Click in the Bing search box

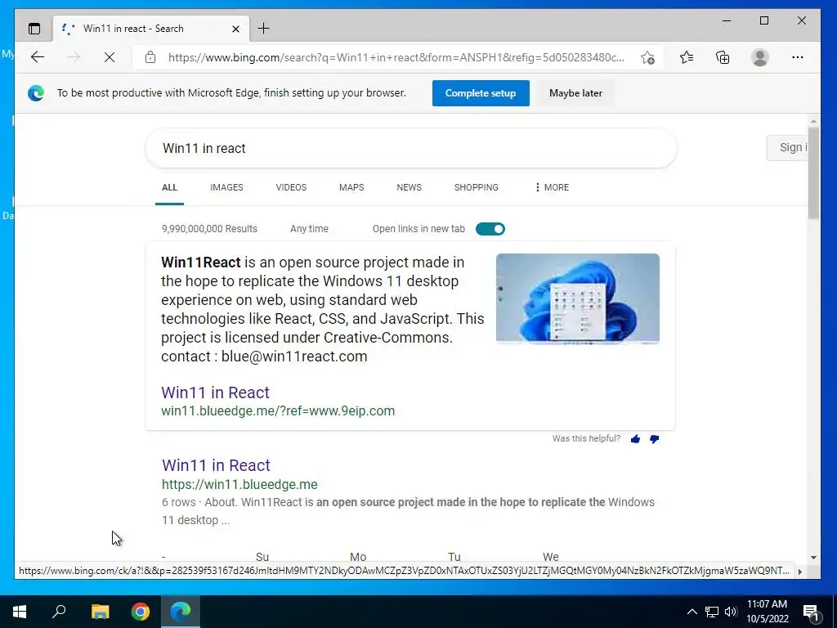tap(411, 149)
